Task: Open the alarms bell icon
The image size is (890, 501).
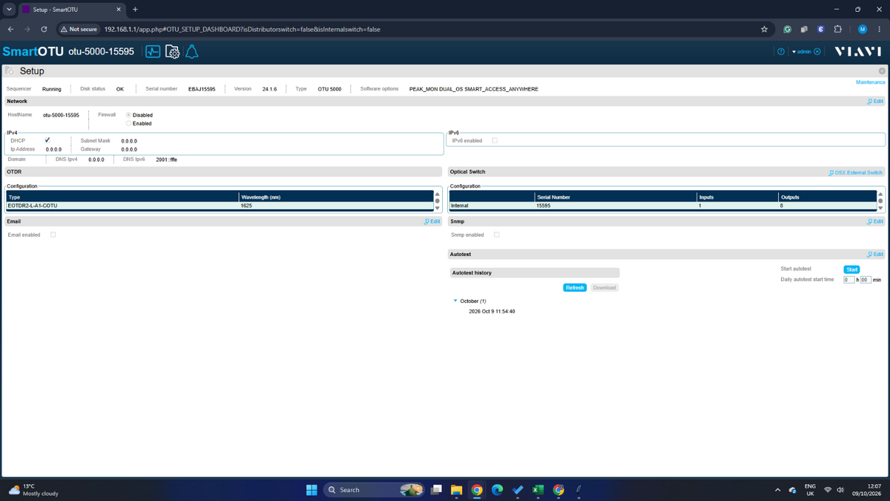Action: click(x=191, y=51)
